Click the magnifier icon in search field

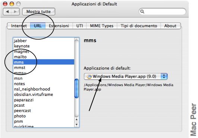142,12
